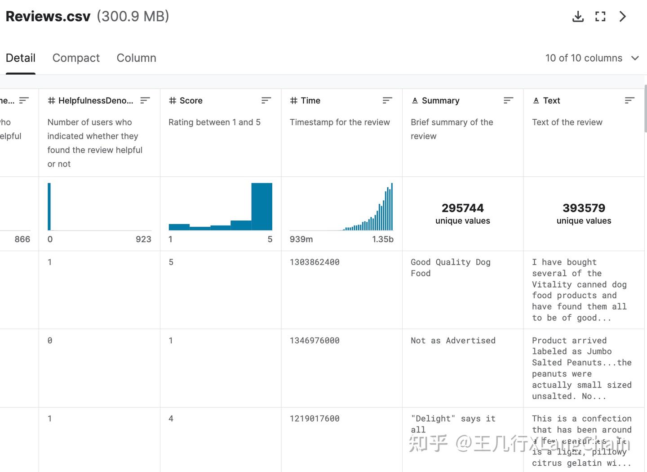This screenshot has height=472, width=647.
Task: Sort the Summary column
Action: pyautogui.click(x=508, y=100)
